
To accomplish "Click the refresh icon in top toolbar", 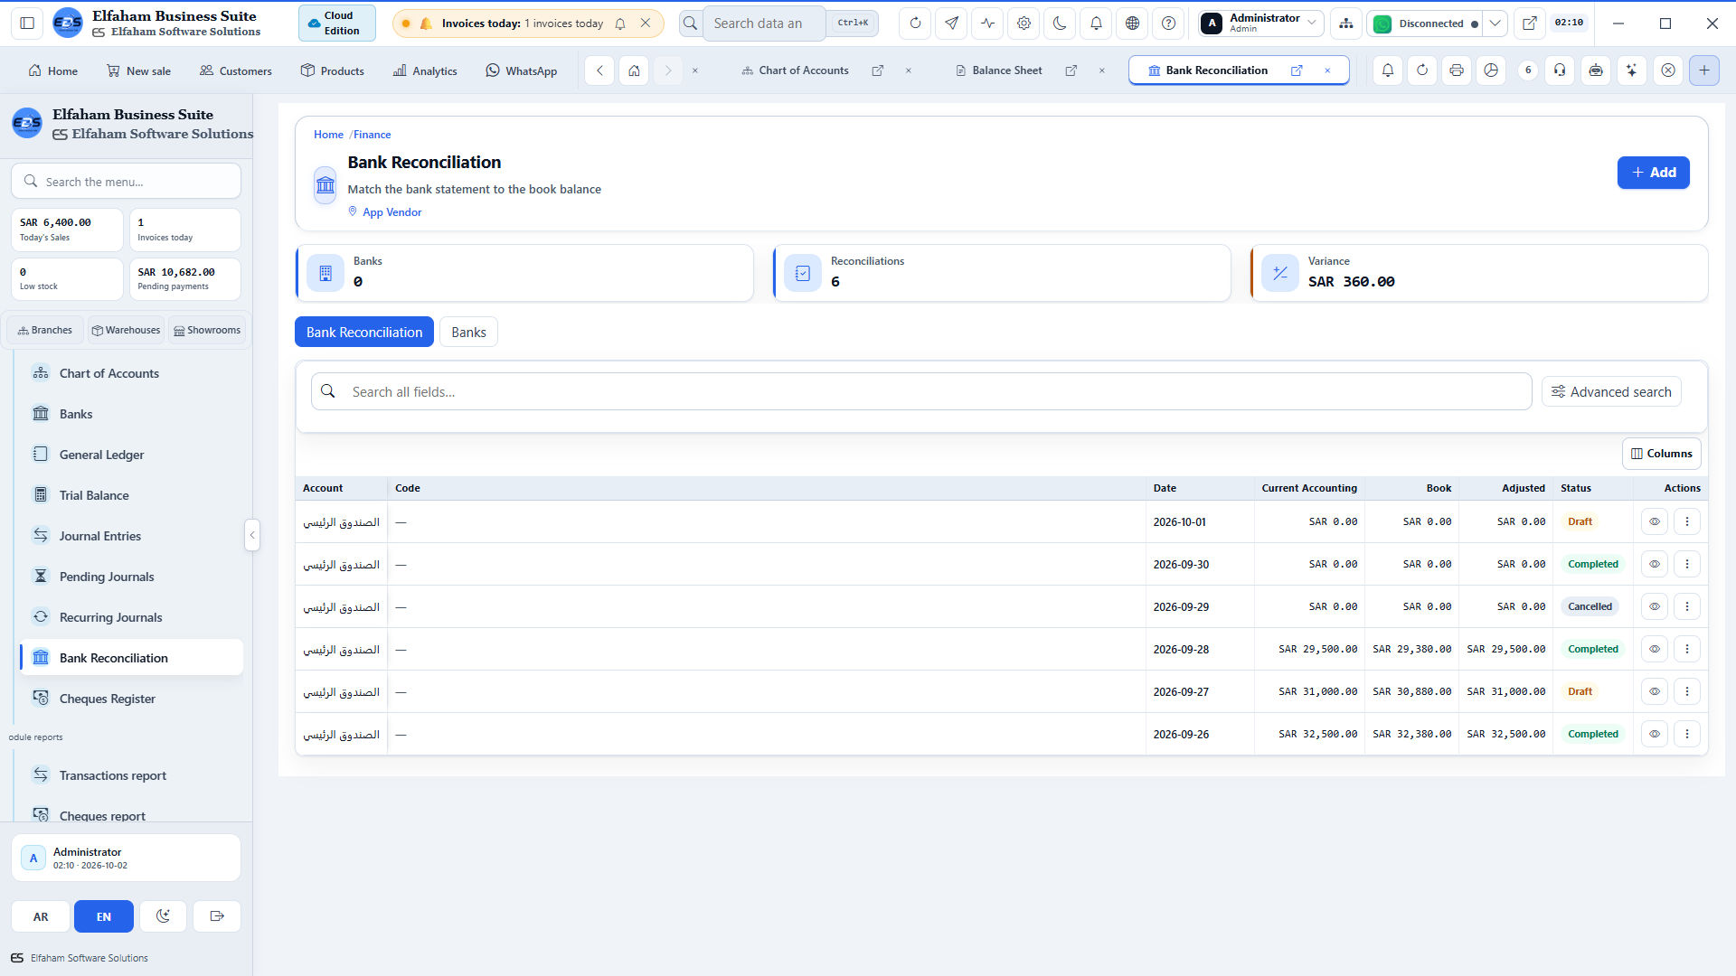I will [915, 23].
